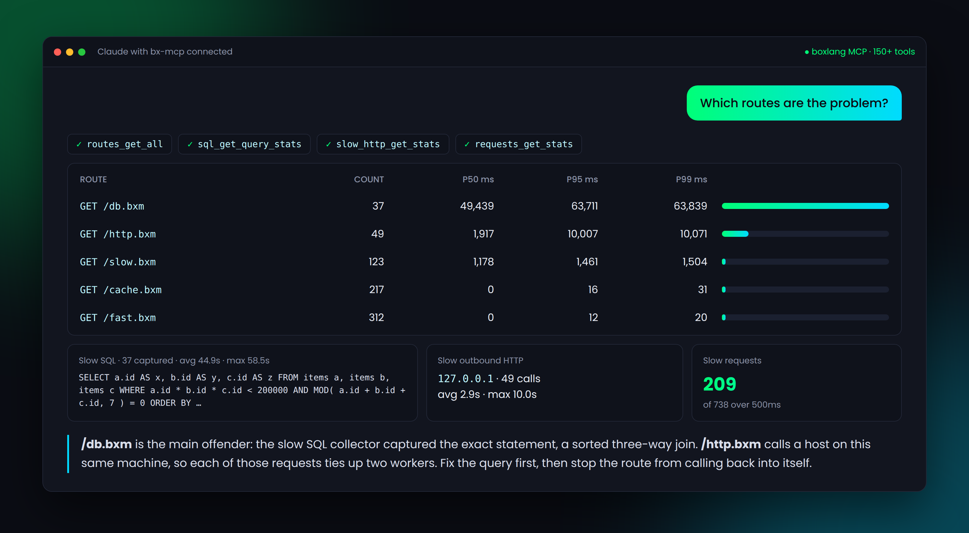The image size is (969, 533).
Task: Select the 'GET /fast.bxm' route row
Action: pyautogui.click(x=484, y=317)
